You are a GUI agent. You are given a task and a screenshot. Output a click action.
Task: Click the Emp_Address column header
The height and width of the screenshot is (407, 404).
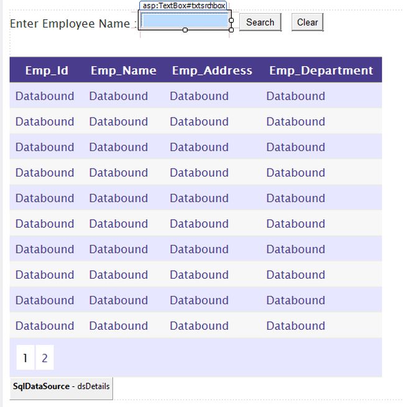tap(212, 70)
